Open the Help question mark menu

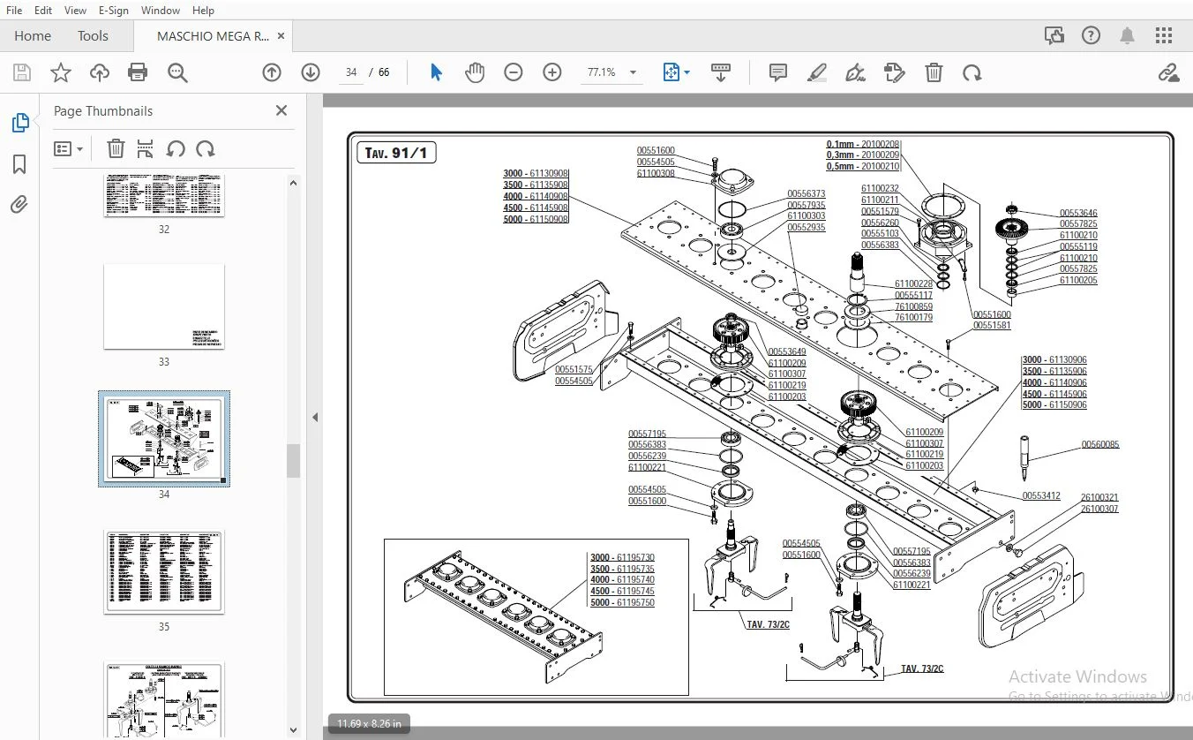tap(1092, 35)
